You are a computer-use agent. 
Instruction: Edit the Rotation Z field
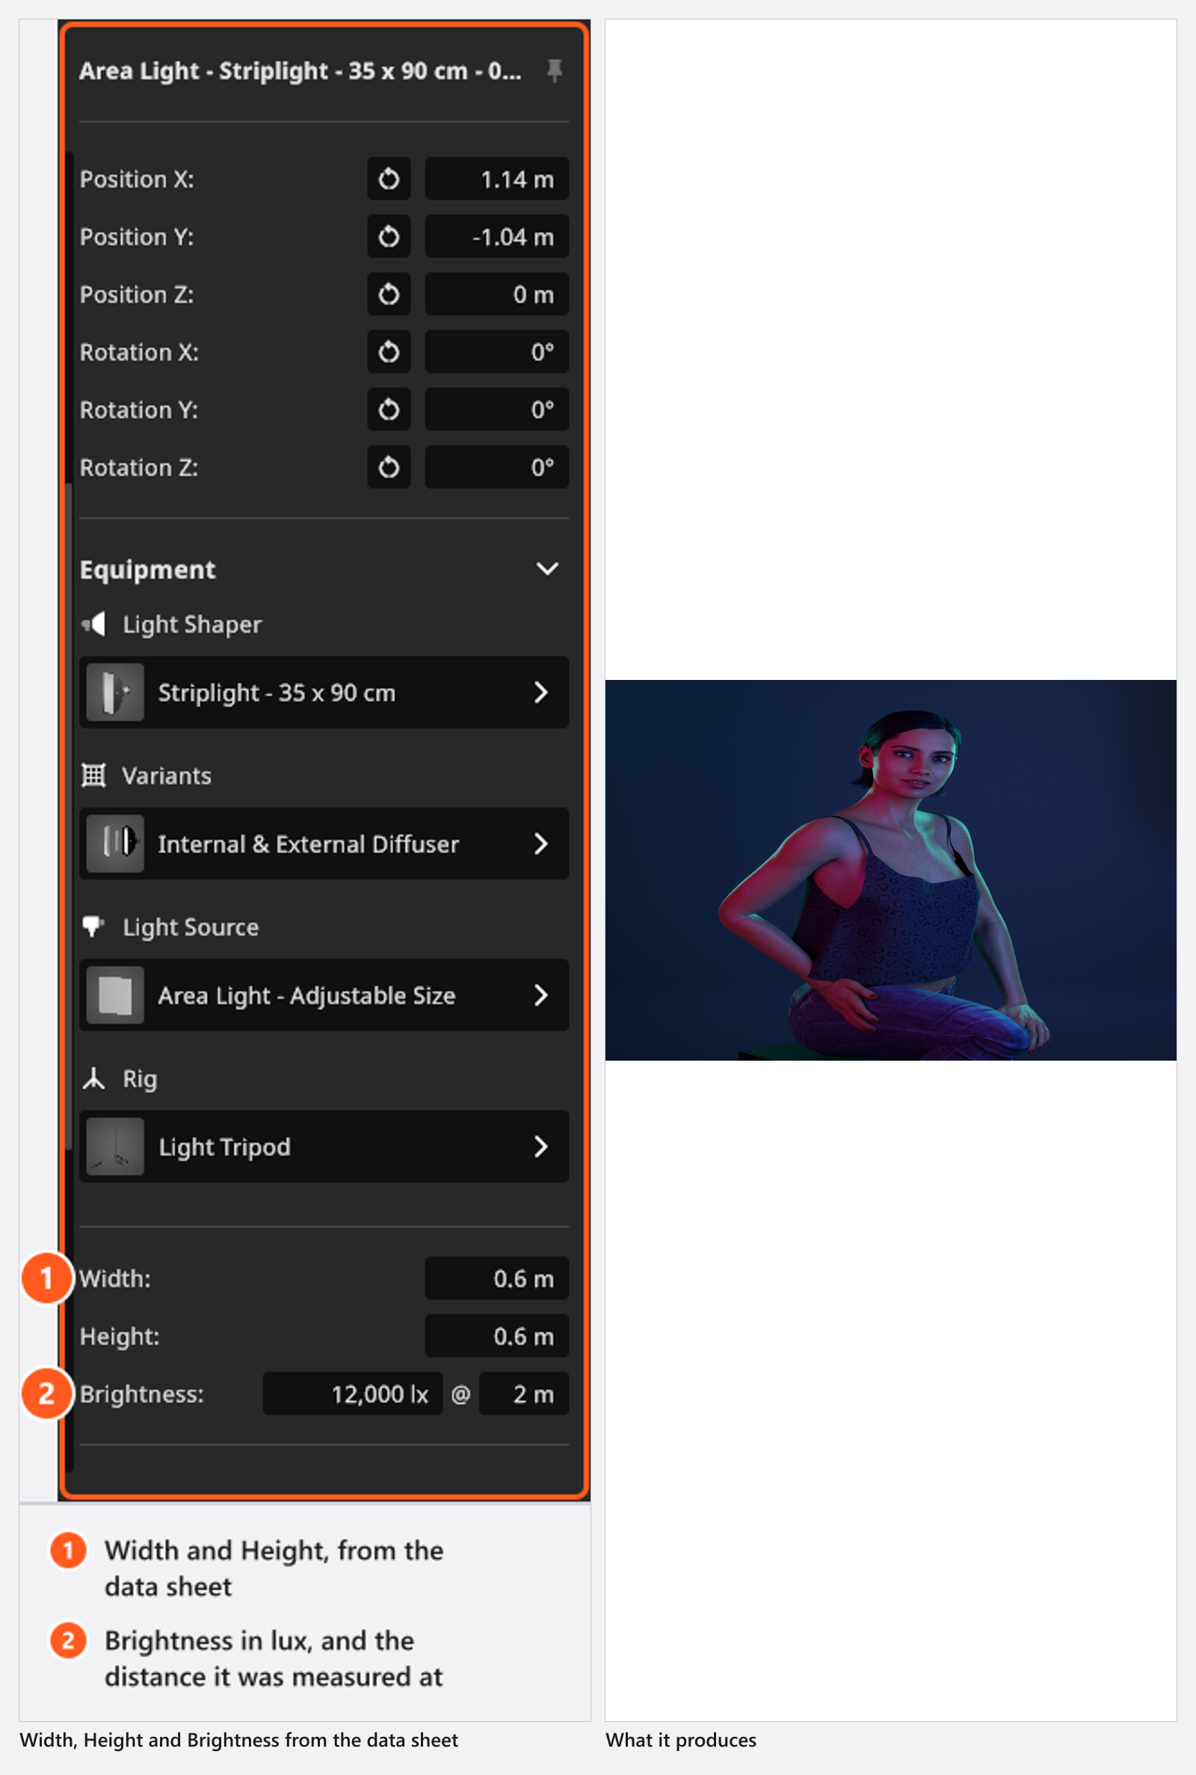(497, 467)
